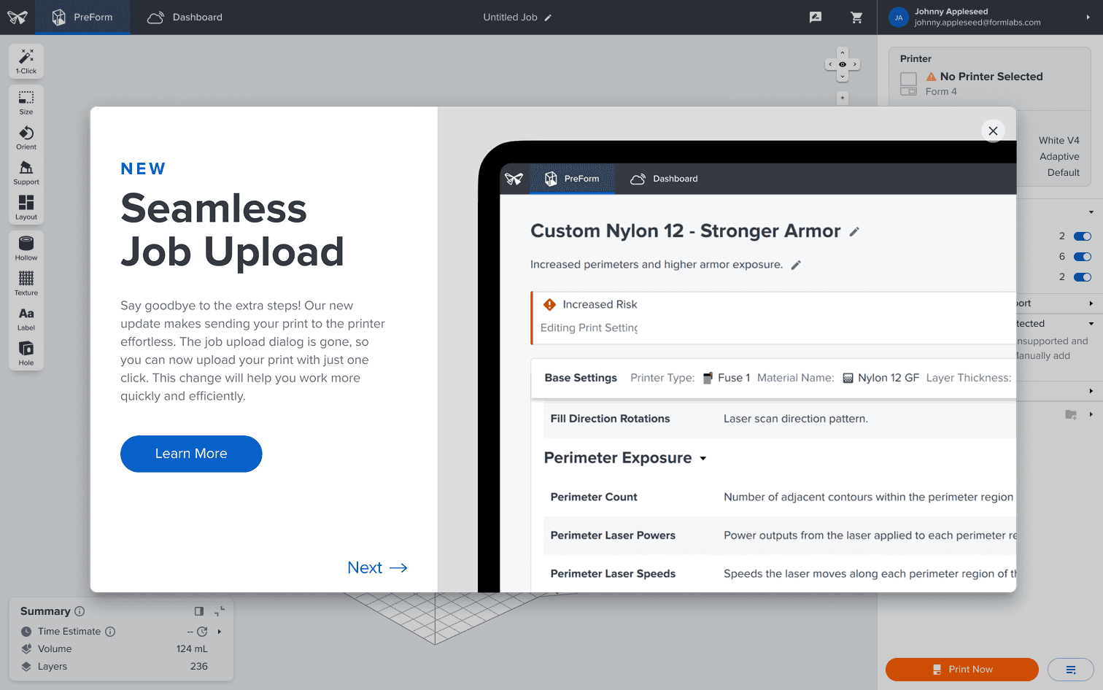The height and width of the screenshot is (690, 1103).
Task: Click the Form 4 printer label
Action: click(x=941, y=92)
